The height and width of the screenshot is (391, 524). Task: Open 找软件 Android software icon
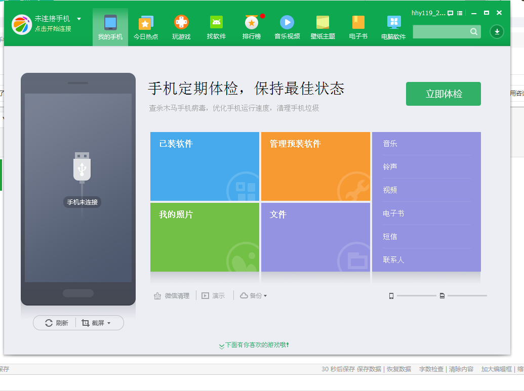216,22
